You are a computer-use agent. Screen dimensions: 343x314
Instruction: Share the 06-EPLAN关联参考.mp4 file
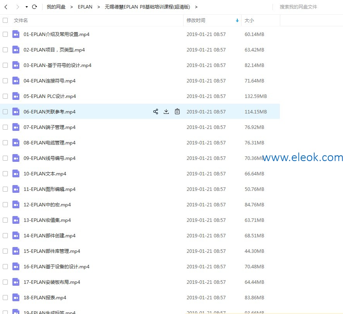click(156, 112)
